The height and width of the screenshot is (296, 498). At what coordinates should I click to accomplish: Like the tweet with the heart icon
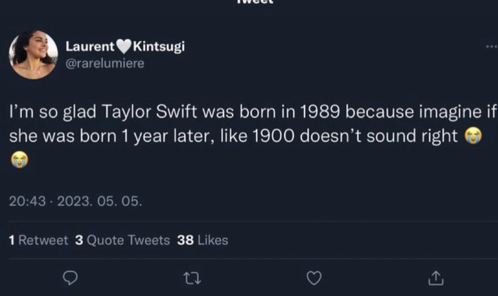(314, 278)
